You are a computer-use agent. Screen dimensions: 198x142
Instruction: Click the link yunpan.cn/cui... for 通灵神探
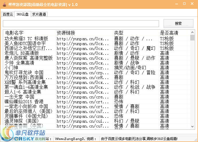pos(83,121)
